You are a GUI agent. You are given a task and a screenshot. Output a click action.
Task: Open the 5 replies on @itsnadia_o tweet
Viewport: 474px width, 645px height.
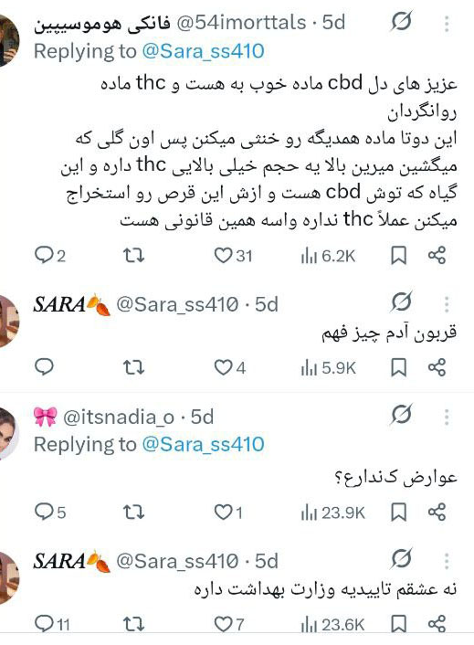click(x=50, y=513)
